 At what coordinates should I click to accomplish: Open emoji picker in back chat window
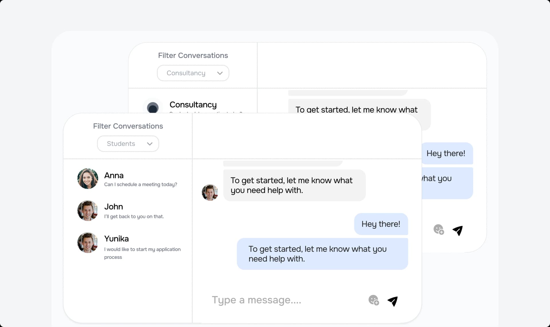point(439,229)
